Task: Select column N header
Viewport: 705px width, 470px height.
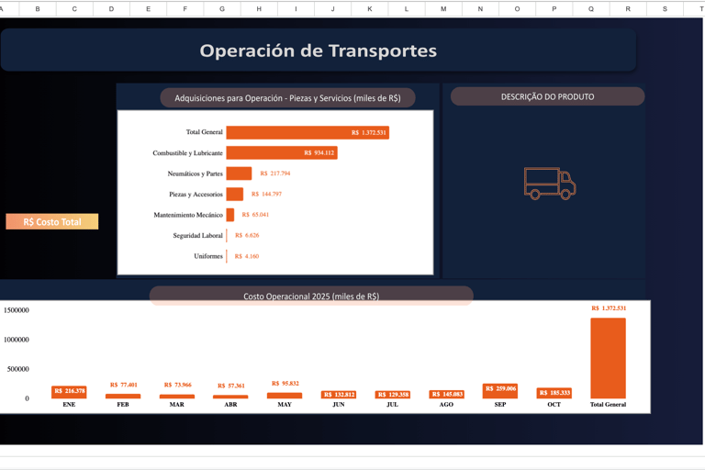Action: pos(480,9)
